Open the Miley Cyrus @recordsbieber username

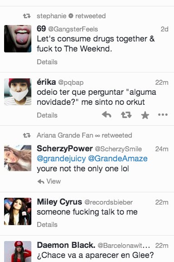click(x=109, y=202)
